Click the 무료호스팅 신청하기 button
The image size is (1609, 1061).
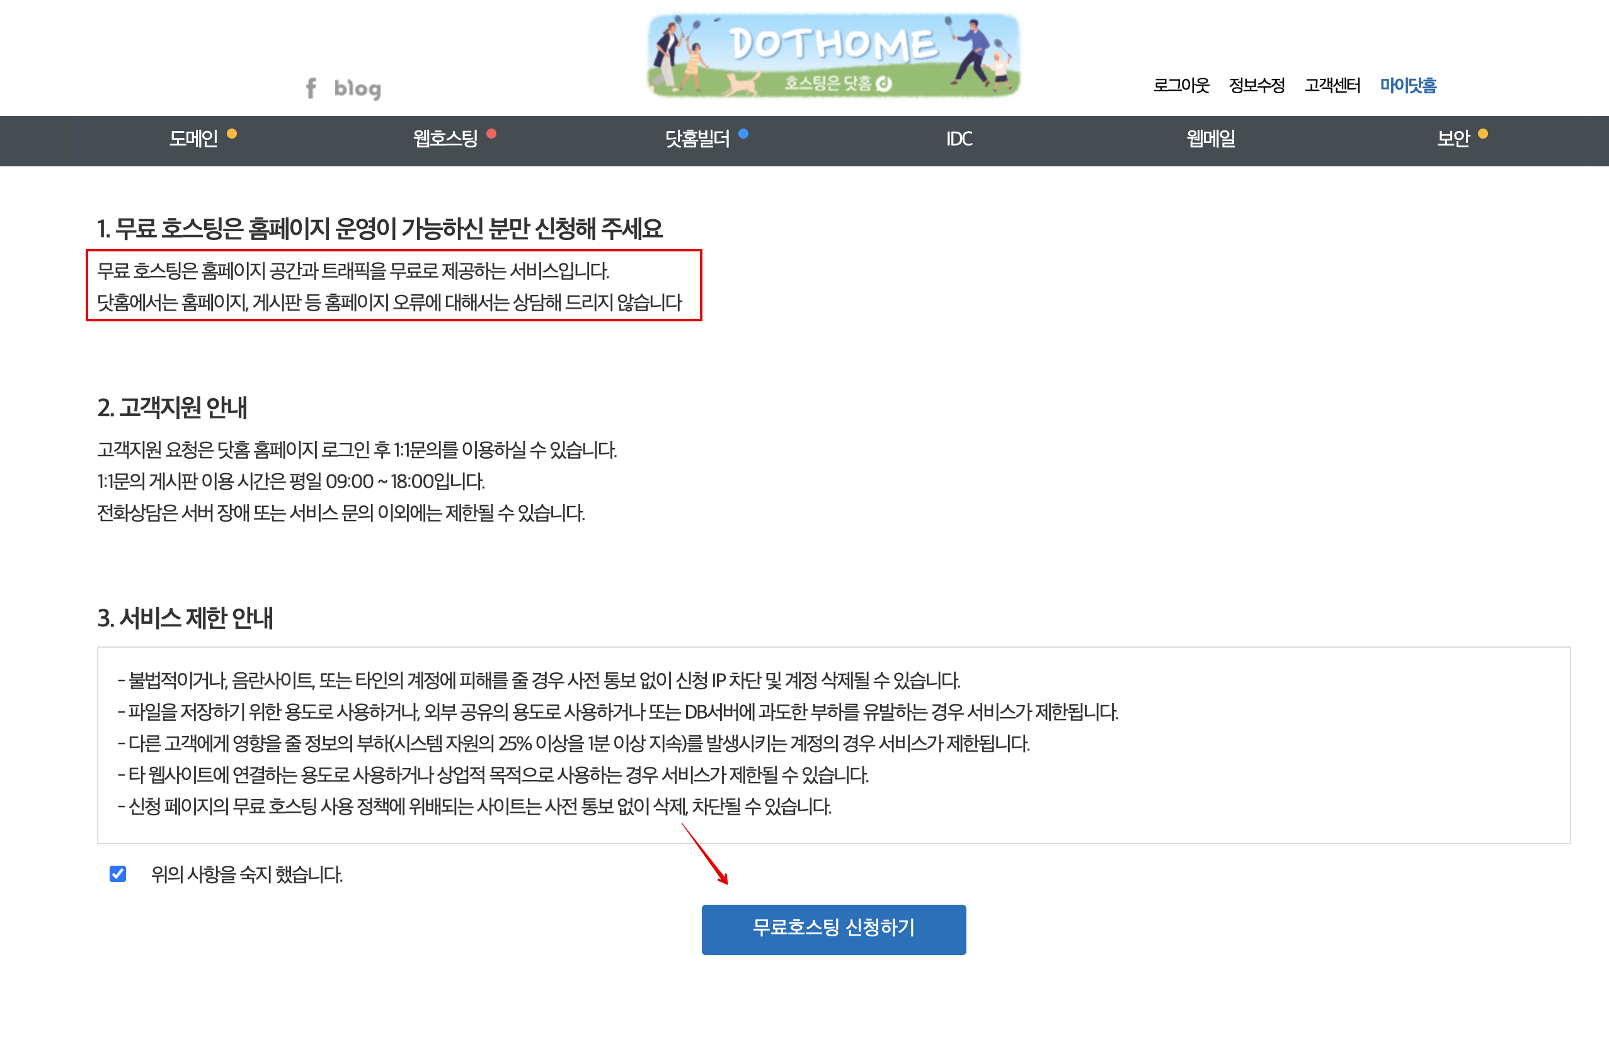(x=833, y=929)
